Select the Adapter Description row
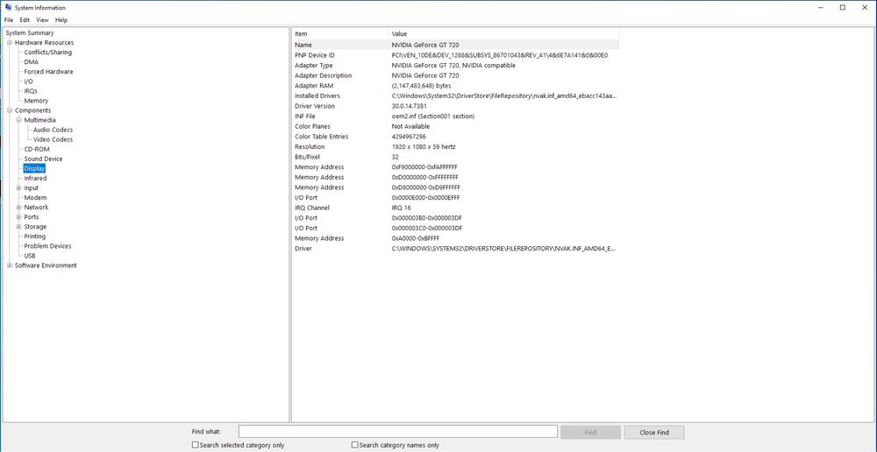877x452 pixels. pos(456,75)
